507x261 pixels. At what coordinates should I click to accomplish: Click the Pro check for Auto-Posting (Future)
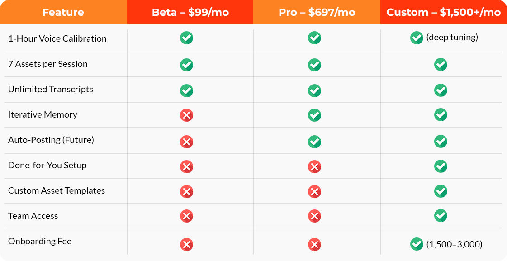tap(314, 142)
